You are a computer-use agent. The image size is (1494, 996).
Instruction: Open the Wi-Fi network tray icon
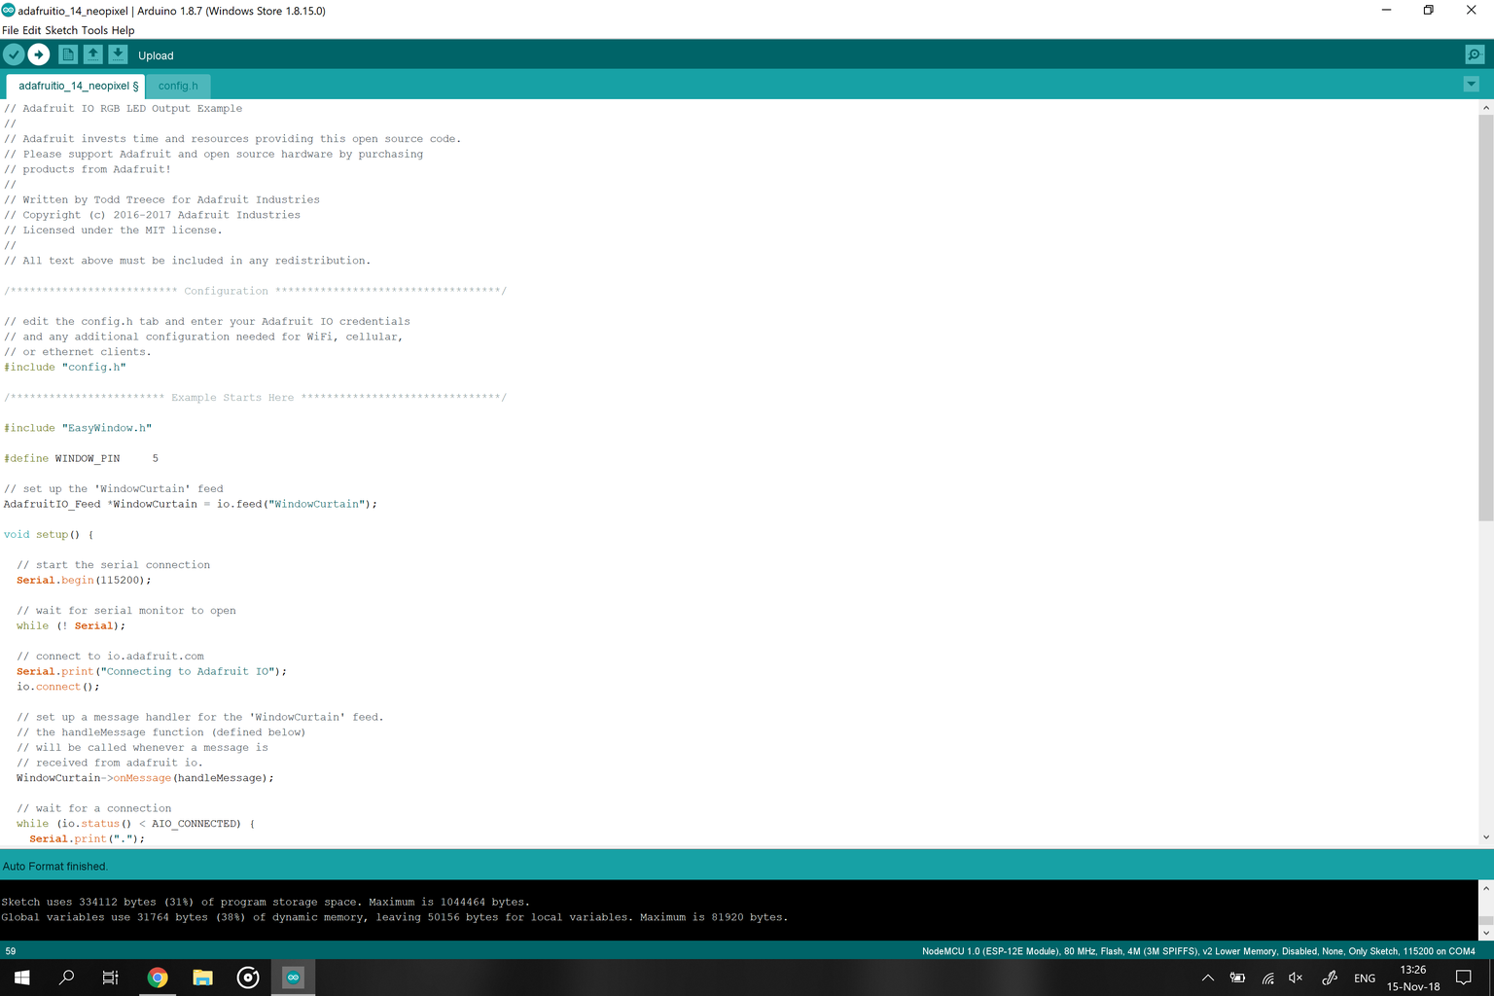point(1267,978)
